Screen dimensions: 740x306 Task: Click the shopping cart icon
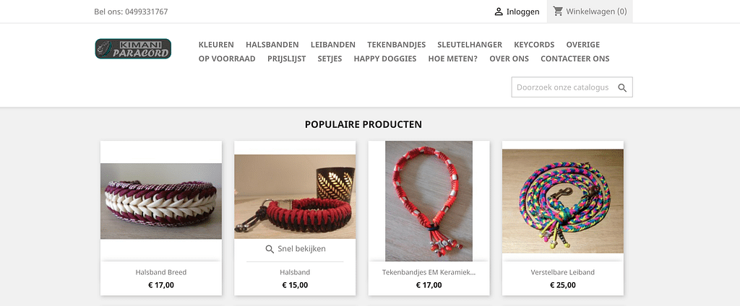pos(558,12)
